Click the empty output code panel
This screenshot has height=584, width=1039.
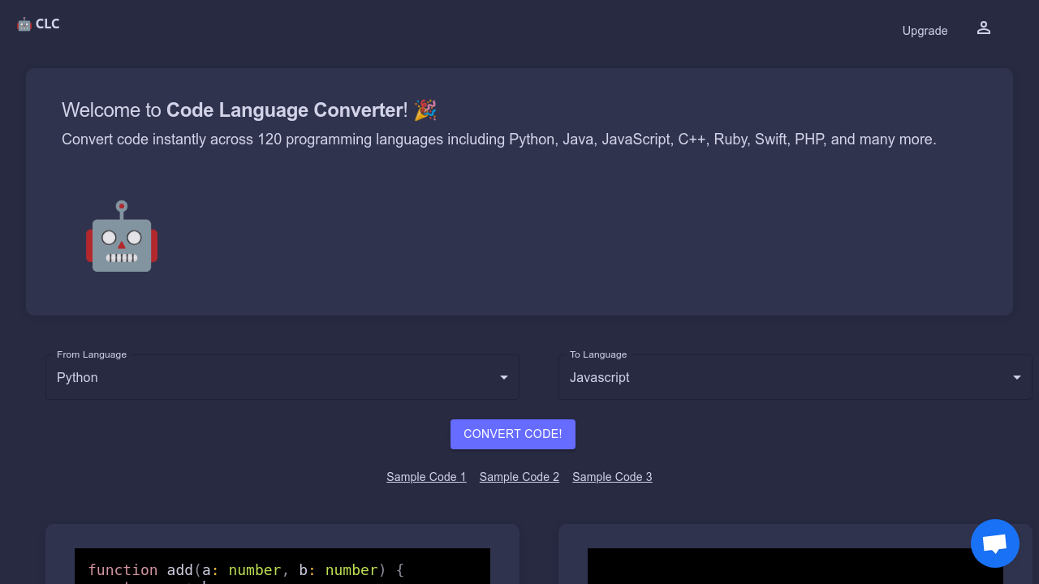pos(795,568)
